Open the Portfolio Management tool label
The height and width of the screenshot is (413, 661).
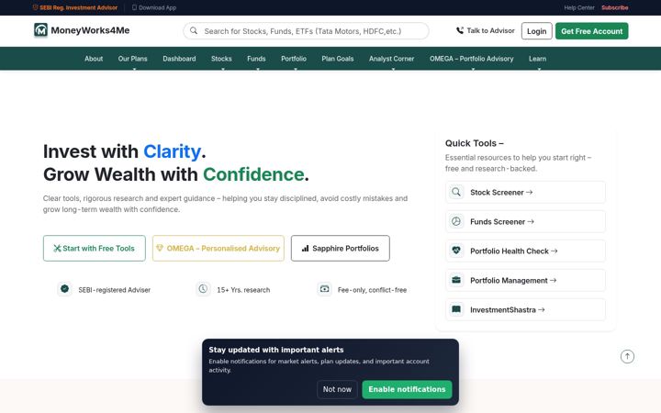(x=509, y=280)
